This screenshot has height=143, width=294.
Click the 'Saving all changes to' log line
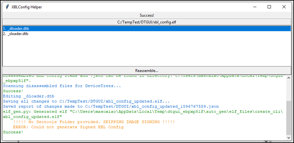pyautogui.click(x=86, y=101)
